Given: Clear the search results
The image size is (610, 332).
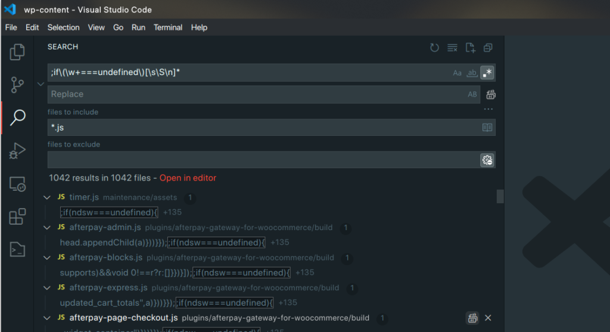Looking at the screenshot, I should coord(452,48).
